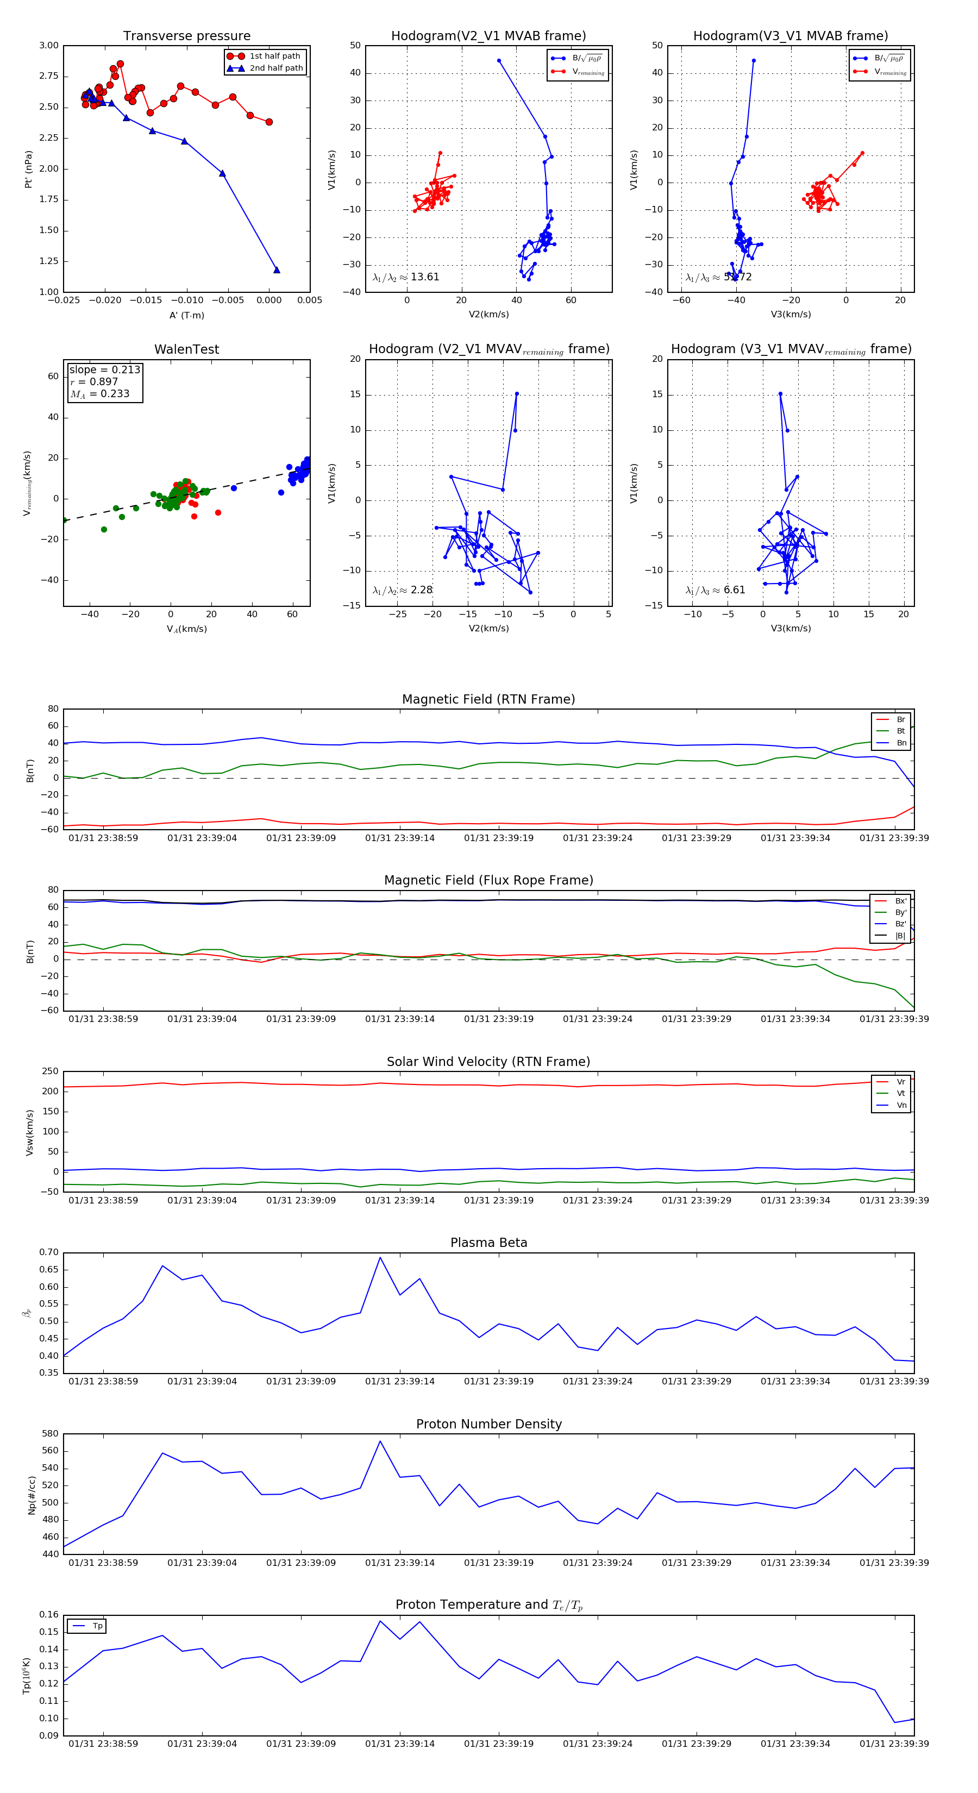Click the 'V_remaining(km/s)' y-axis label in WalenTest
The image size is (978, 1793).
pyautogui.click(x=27, y=483)
